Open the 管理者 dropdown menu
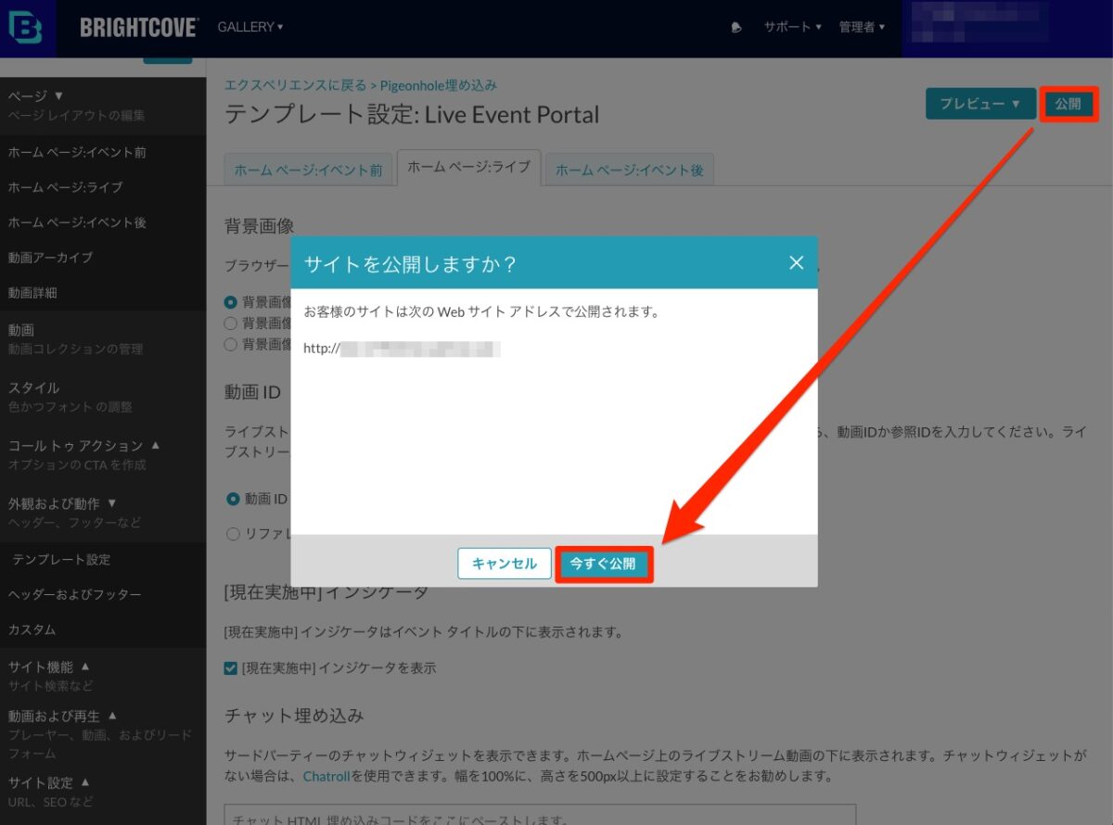The width and height of the screenshot is (1113, 825). click(862, 28)
